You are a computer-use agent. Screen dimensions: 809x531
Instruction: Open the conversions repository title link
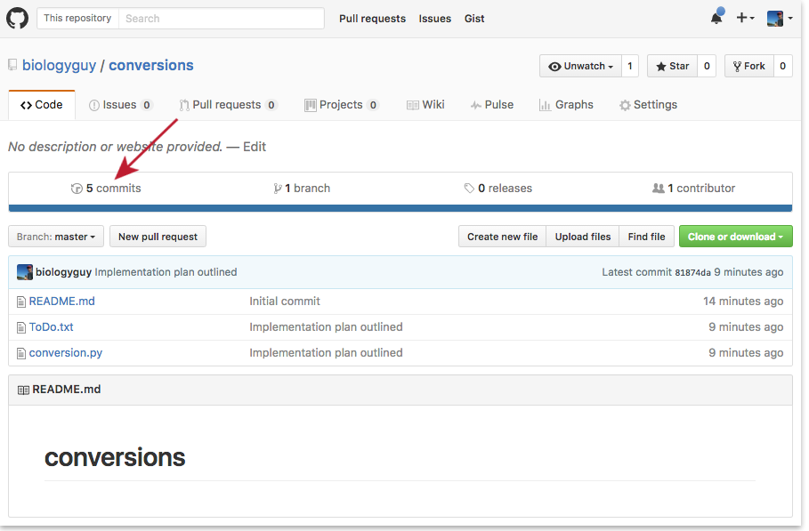click(x=151, y=66)
